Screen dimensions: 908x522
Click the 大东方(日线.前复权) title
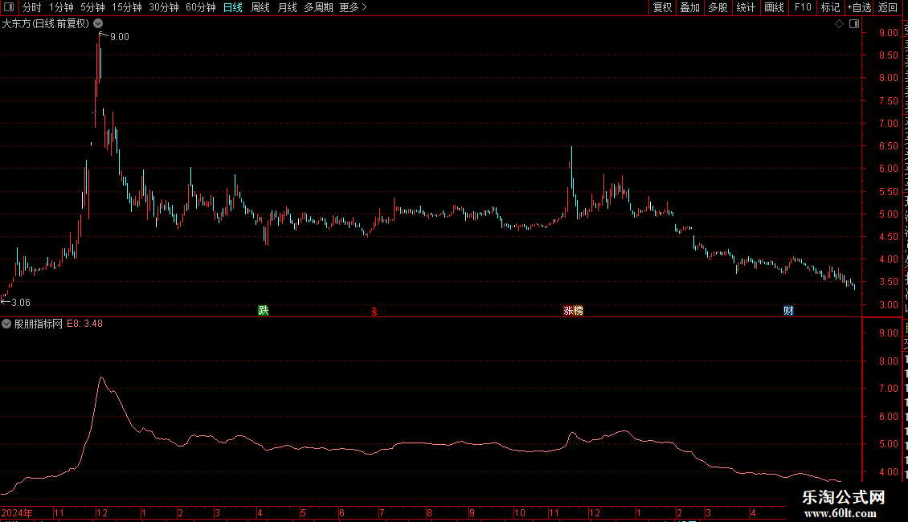[x=46, y=24]
